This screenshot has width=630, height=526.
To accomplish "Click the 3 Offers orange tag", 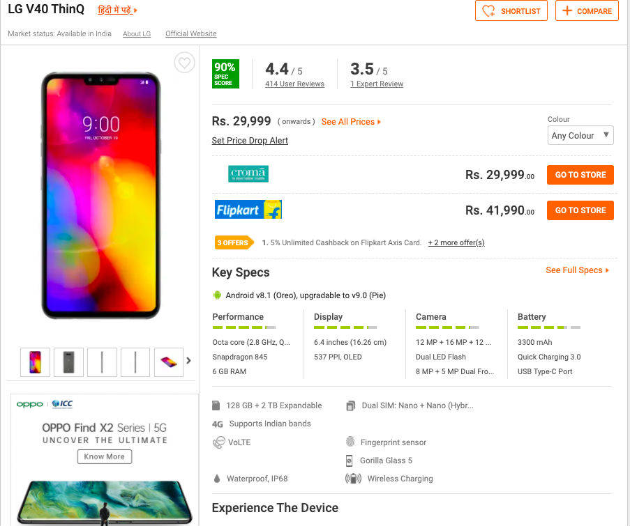I will tap(234, 242).
